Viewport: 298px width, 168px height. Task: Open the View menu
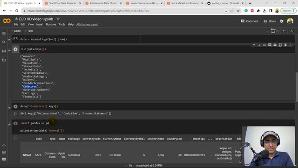pyautogui.click(x=31, y=24)
